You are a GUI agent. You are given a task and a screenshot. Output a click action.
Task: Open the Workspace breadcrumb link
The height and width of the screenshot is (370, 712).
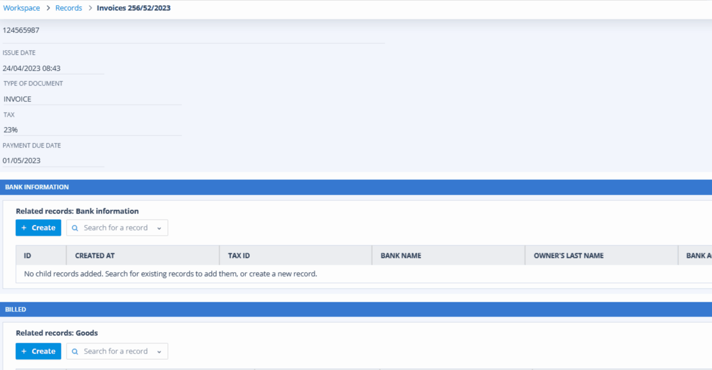pyautogui.click(x=22, y=8)
